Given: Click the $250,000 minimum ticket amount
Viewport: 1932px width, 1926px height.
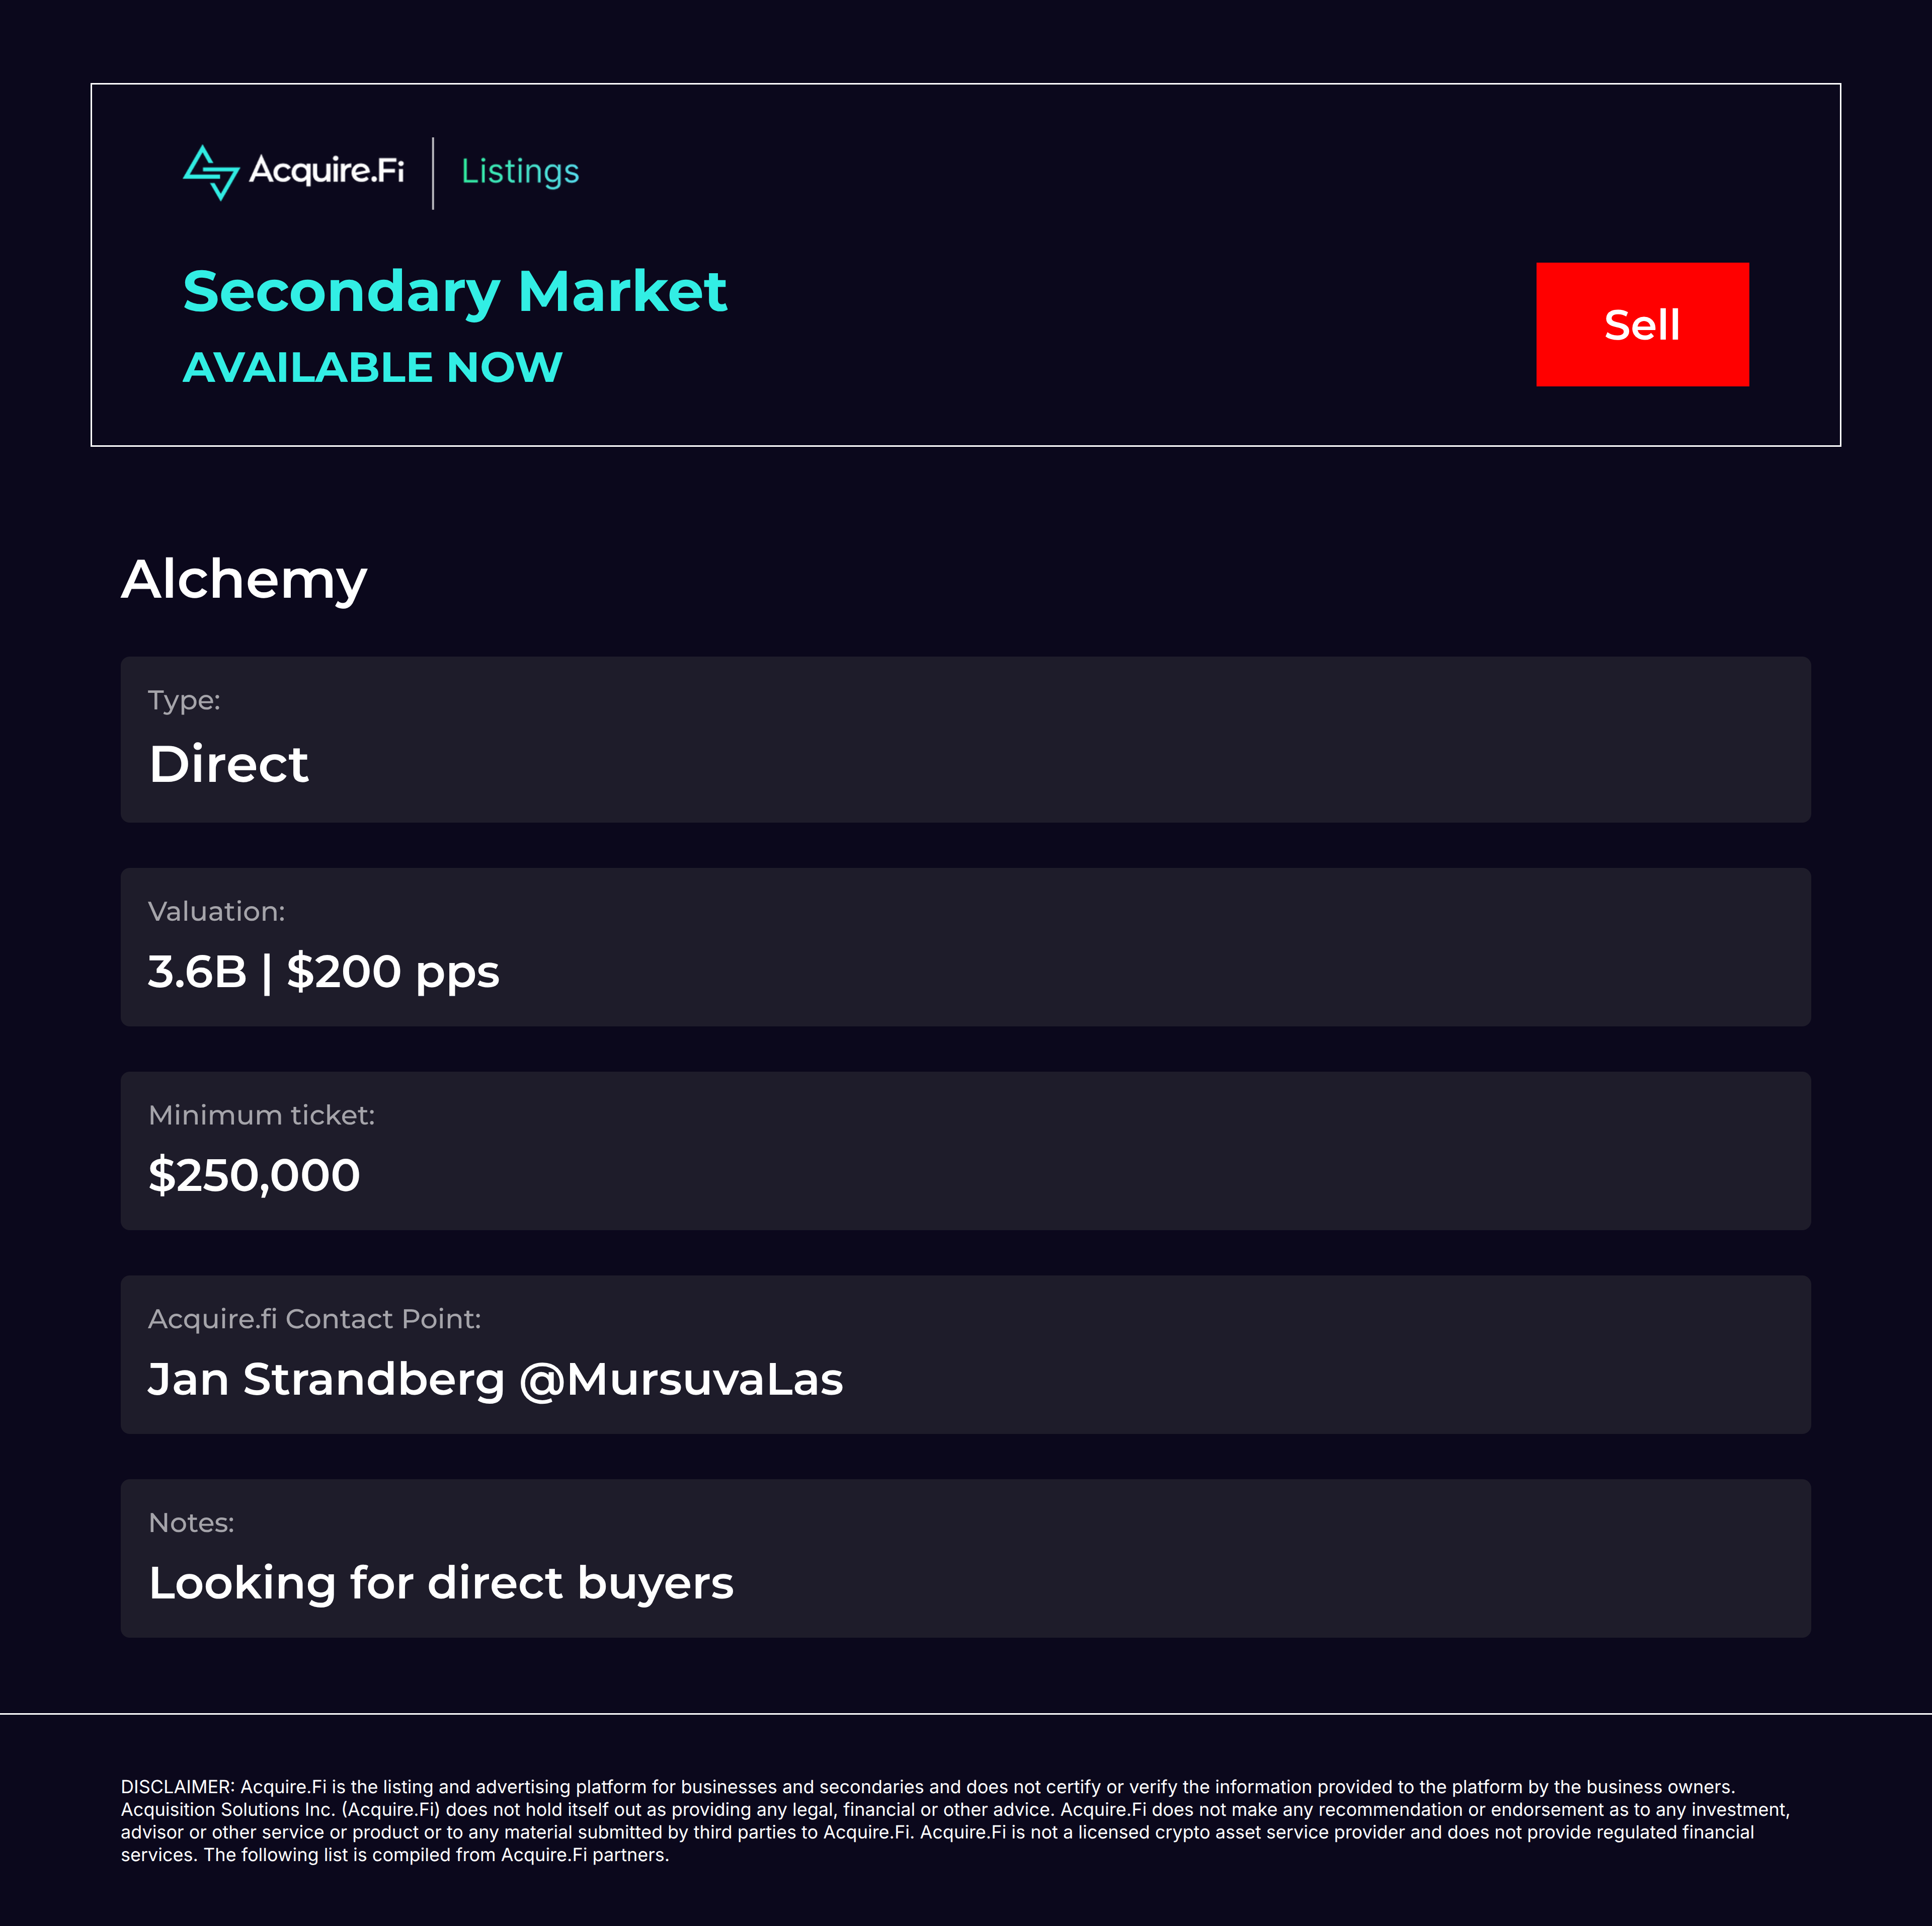Looking at the screenshot, I should click(x=254, y=1175).
